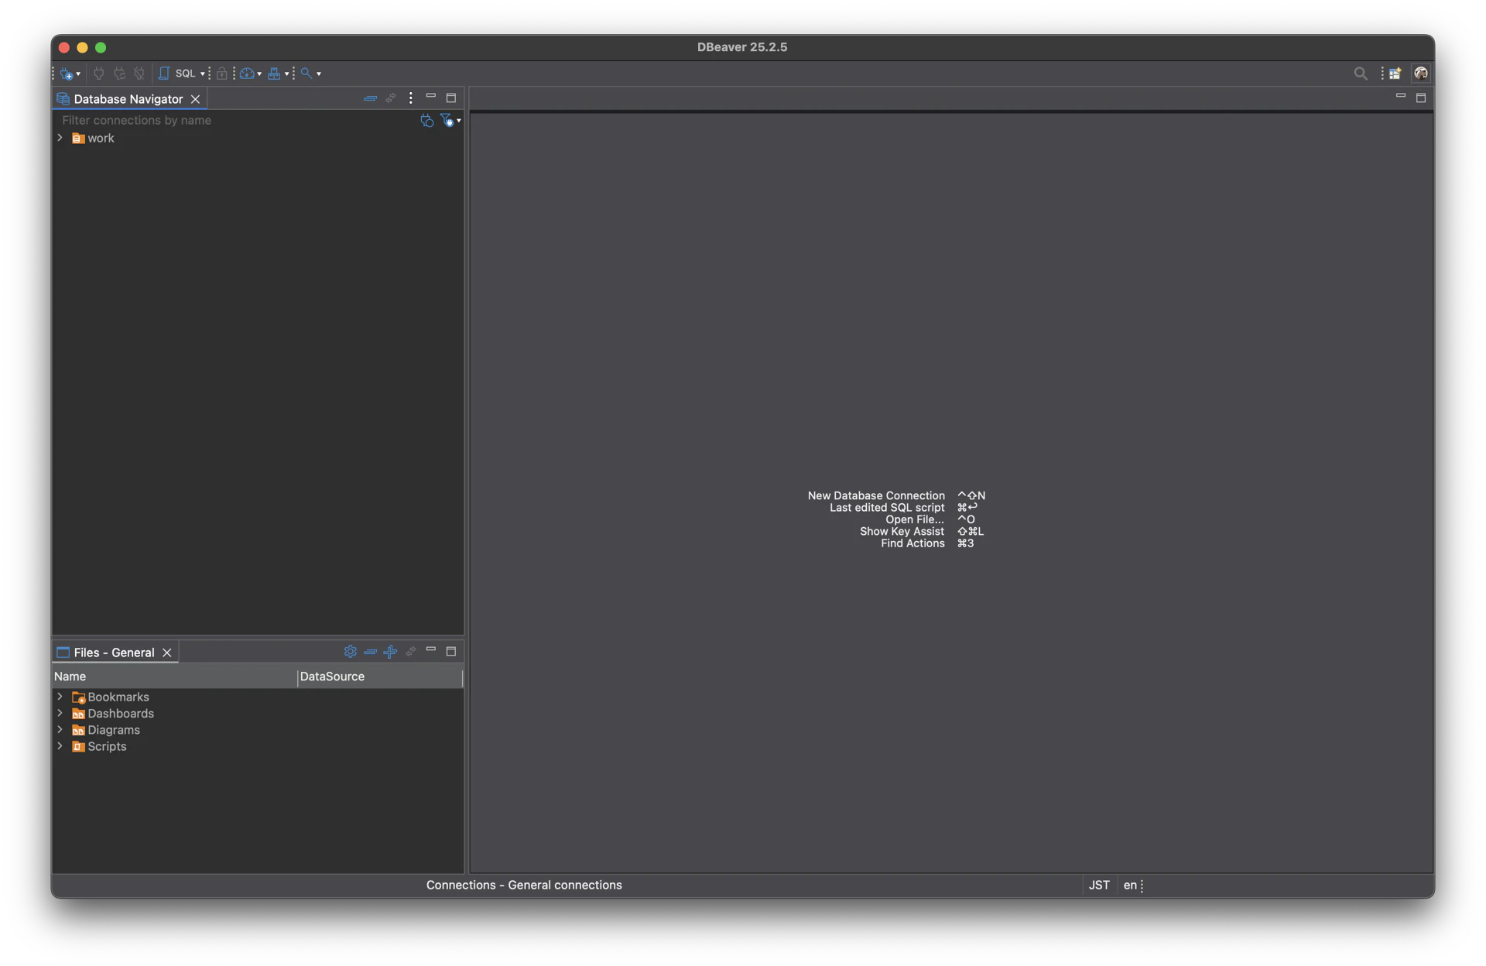Click the plug icon beside connection filter
The width and height of the screenshot is (1486, 966).
(426, 121)
